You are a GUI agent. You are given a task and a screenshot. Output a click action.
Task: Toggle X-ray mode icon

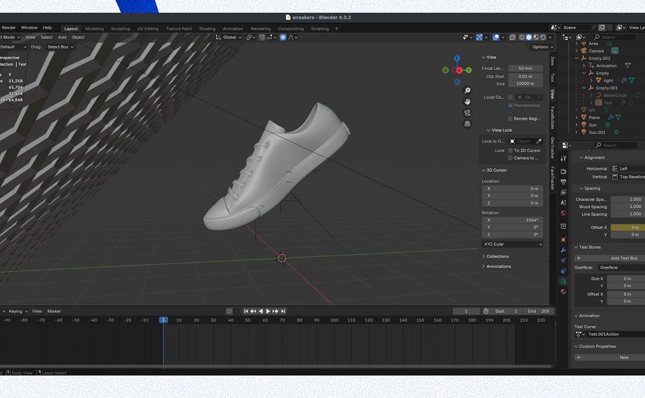[512, 37]
